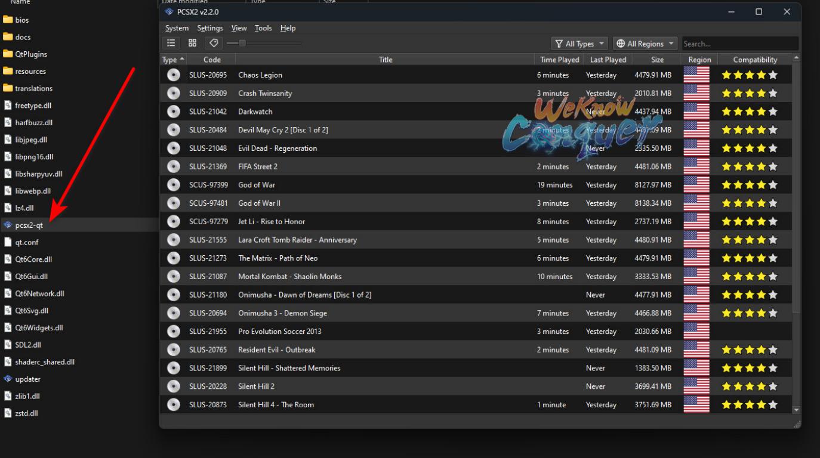
Task: Click the disc icon for God of War II
Action: pyautogui.click(x=174, y=203)
